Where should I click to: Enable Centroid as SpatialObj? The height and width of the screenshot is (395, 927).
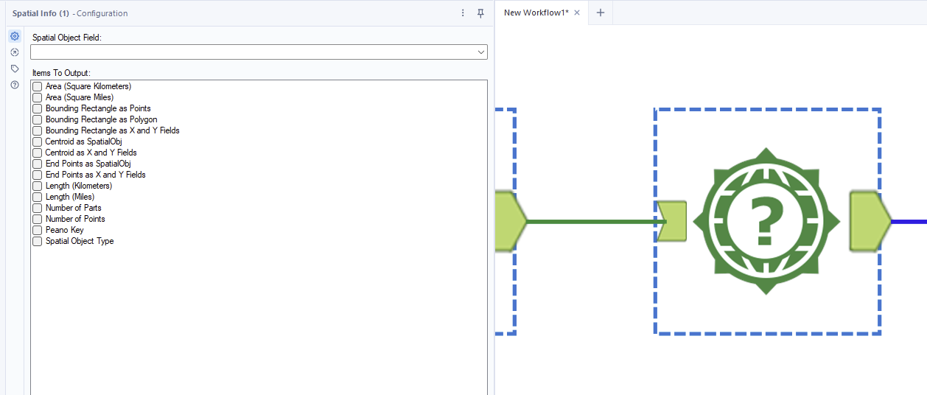coord(38,141)
